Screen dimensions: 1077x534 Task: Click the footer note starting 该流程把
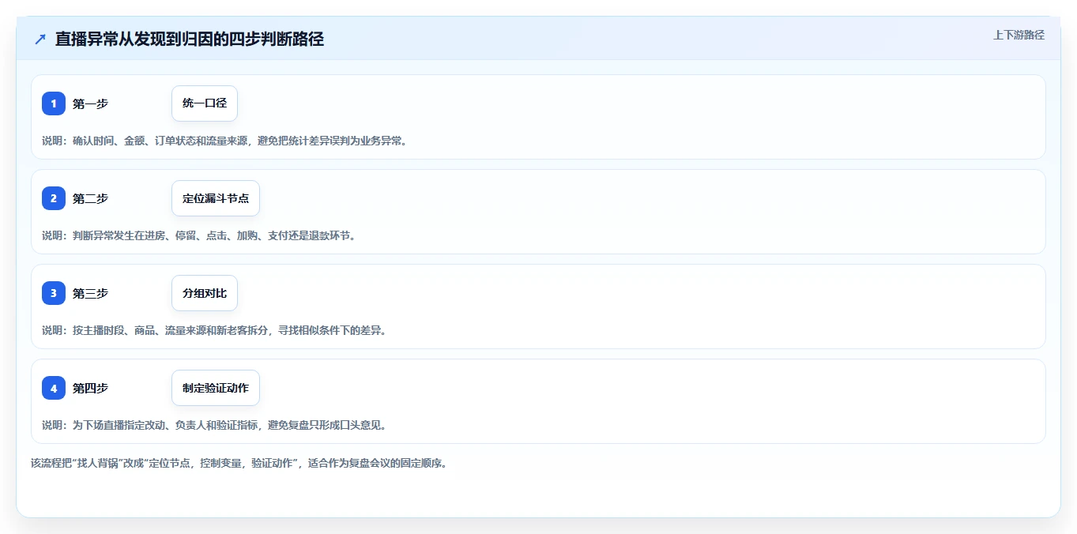tap(239, 463)
